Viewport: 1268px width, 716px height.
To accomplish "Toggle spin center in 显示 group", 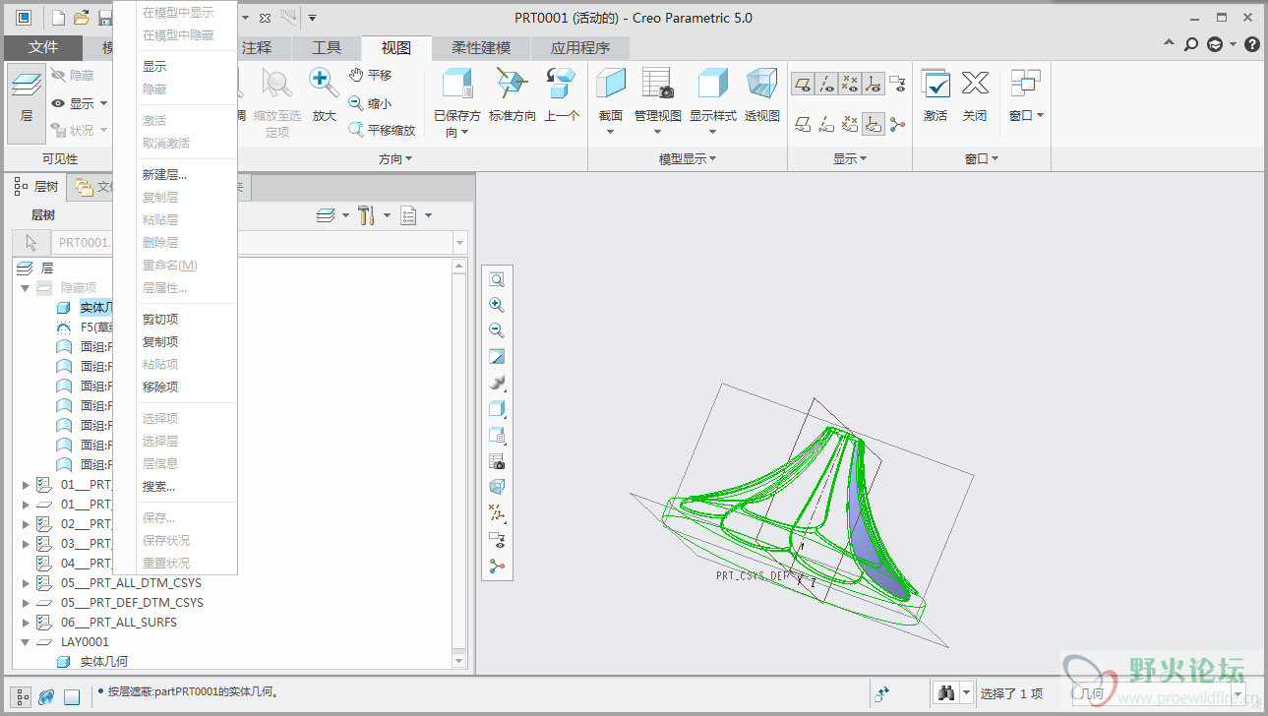I will [x=897, y=124].
